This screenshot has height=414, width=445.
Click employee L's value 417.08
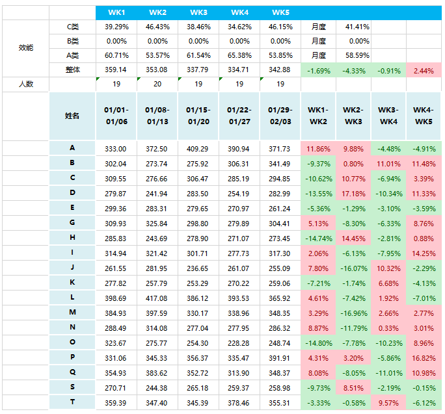click(157, 298)
